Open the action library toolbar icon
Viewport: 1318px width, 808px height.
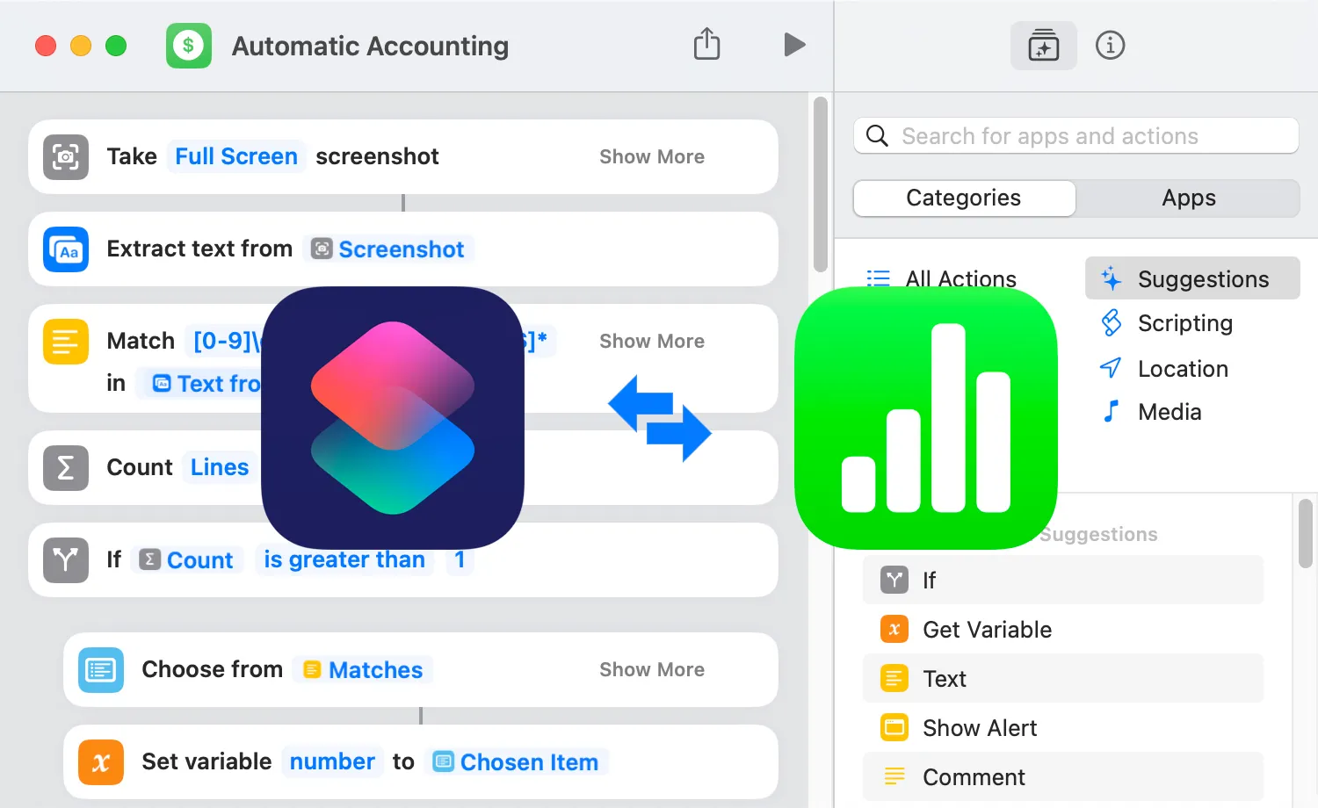click(1043, 45)
